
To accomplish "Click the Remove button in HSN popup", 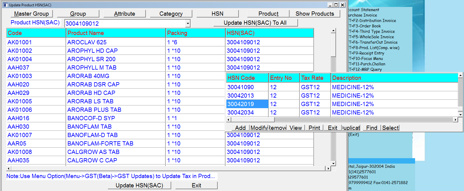I will (x=277, y=128).
